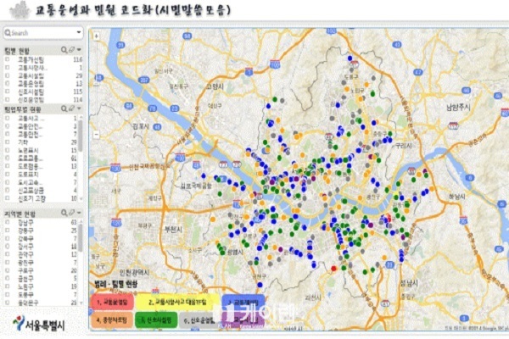Click the header emblem beside the title
This screenshot has height=339, width=509.
pyautogui.click(x=20, y=10)
